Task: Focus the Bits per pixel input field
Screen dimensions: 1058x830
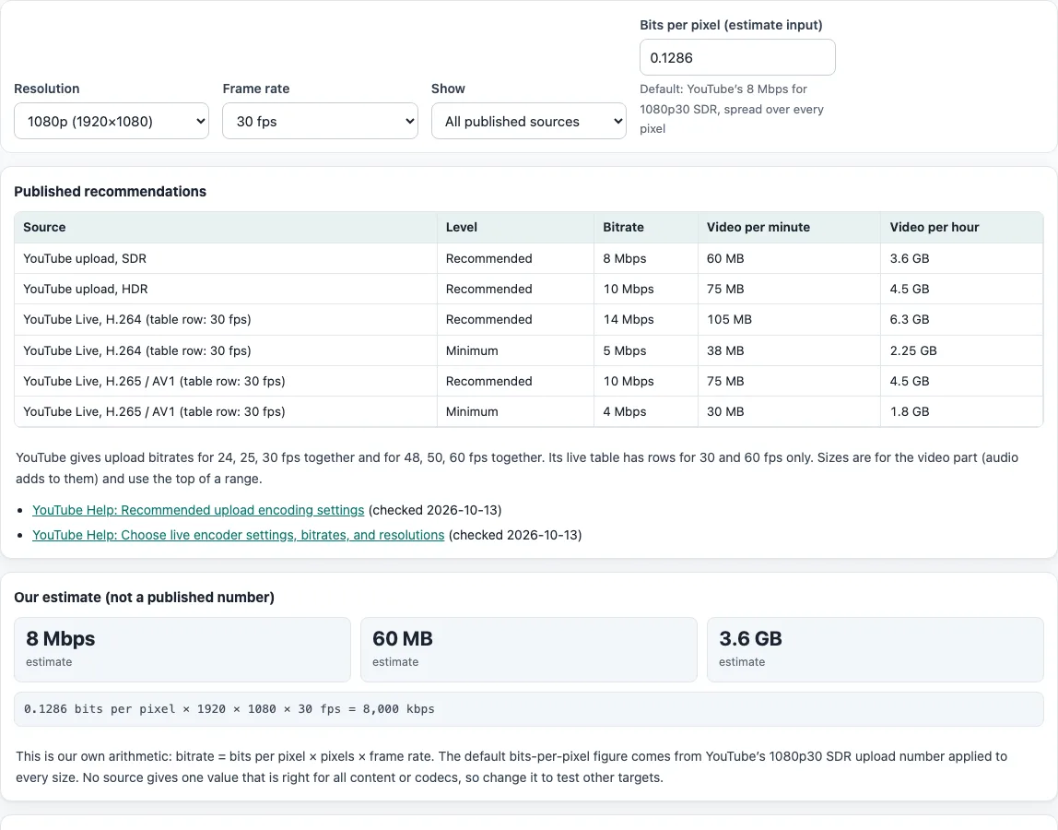Action: (x=737, y=57)
